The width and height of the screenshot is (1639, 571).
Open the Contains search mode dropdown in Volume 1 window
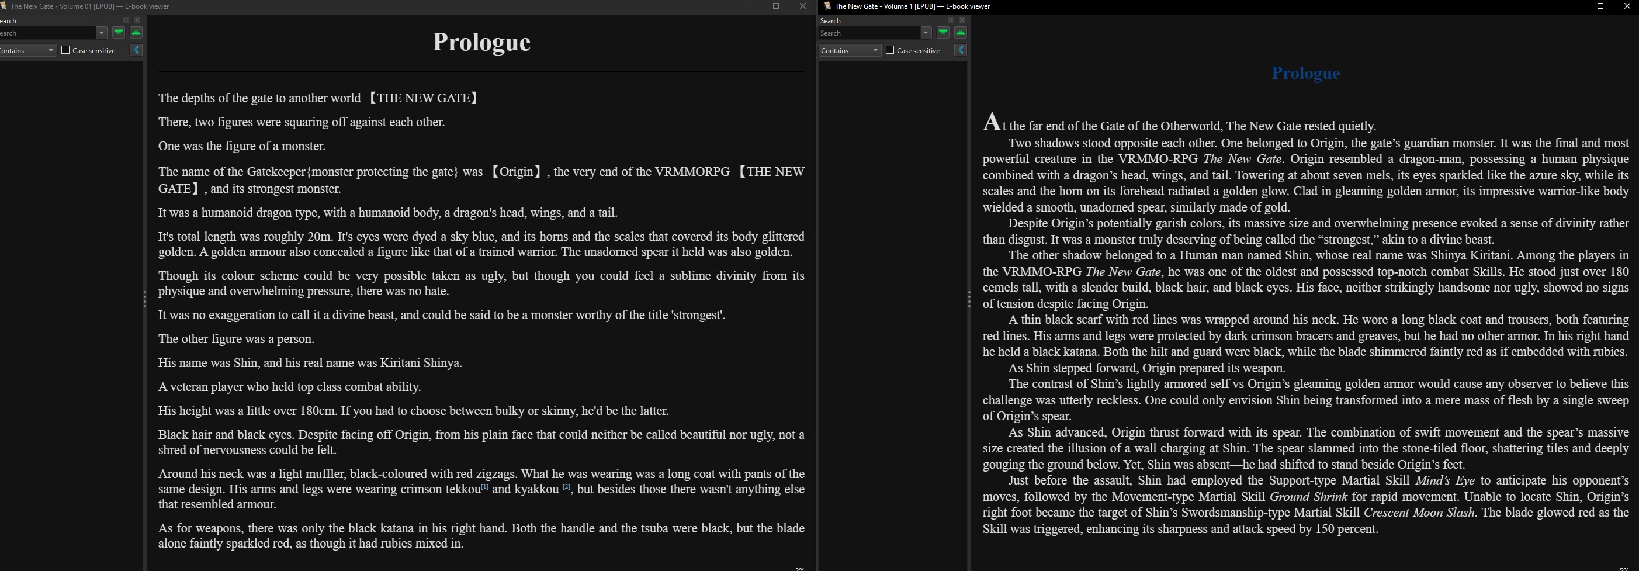[850, 50]
